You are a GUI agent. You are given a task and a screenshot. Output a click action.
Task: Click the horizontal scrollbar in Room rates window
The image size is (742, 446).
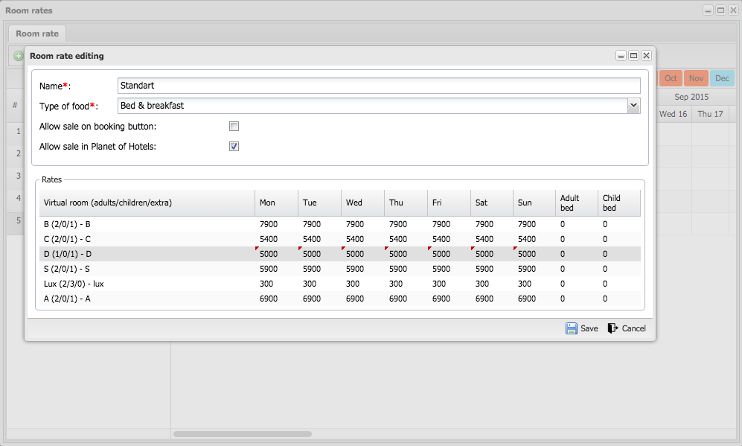(243, 433)
